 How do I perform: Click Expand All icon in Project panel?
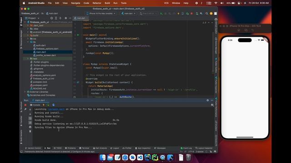[56, 18]
